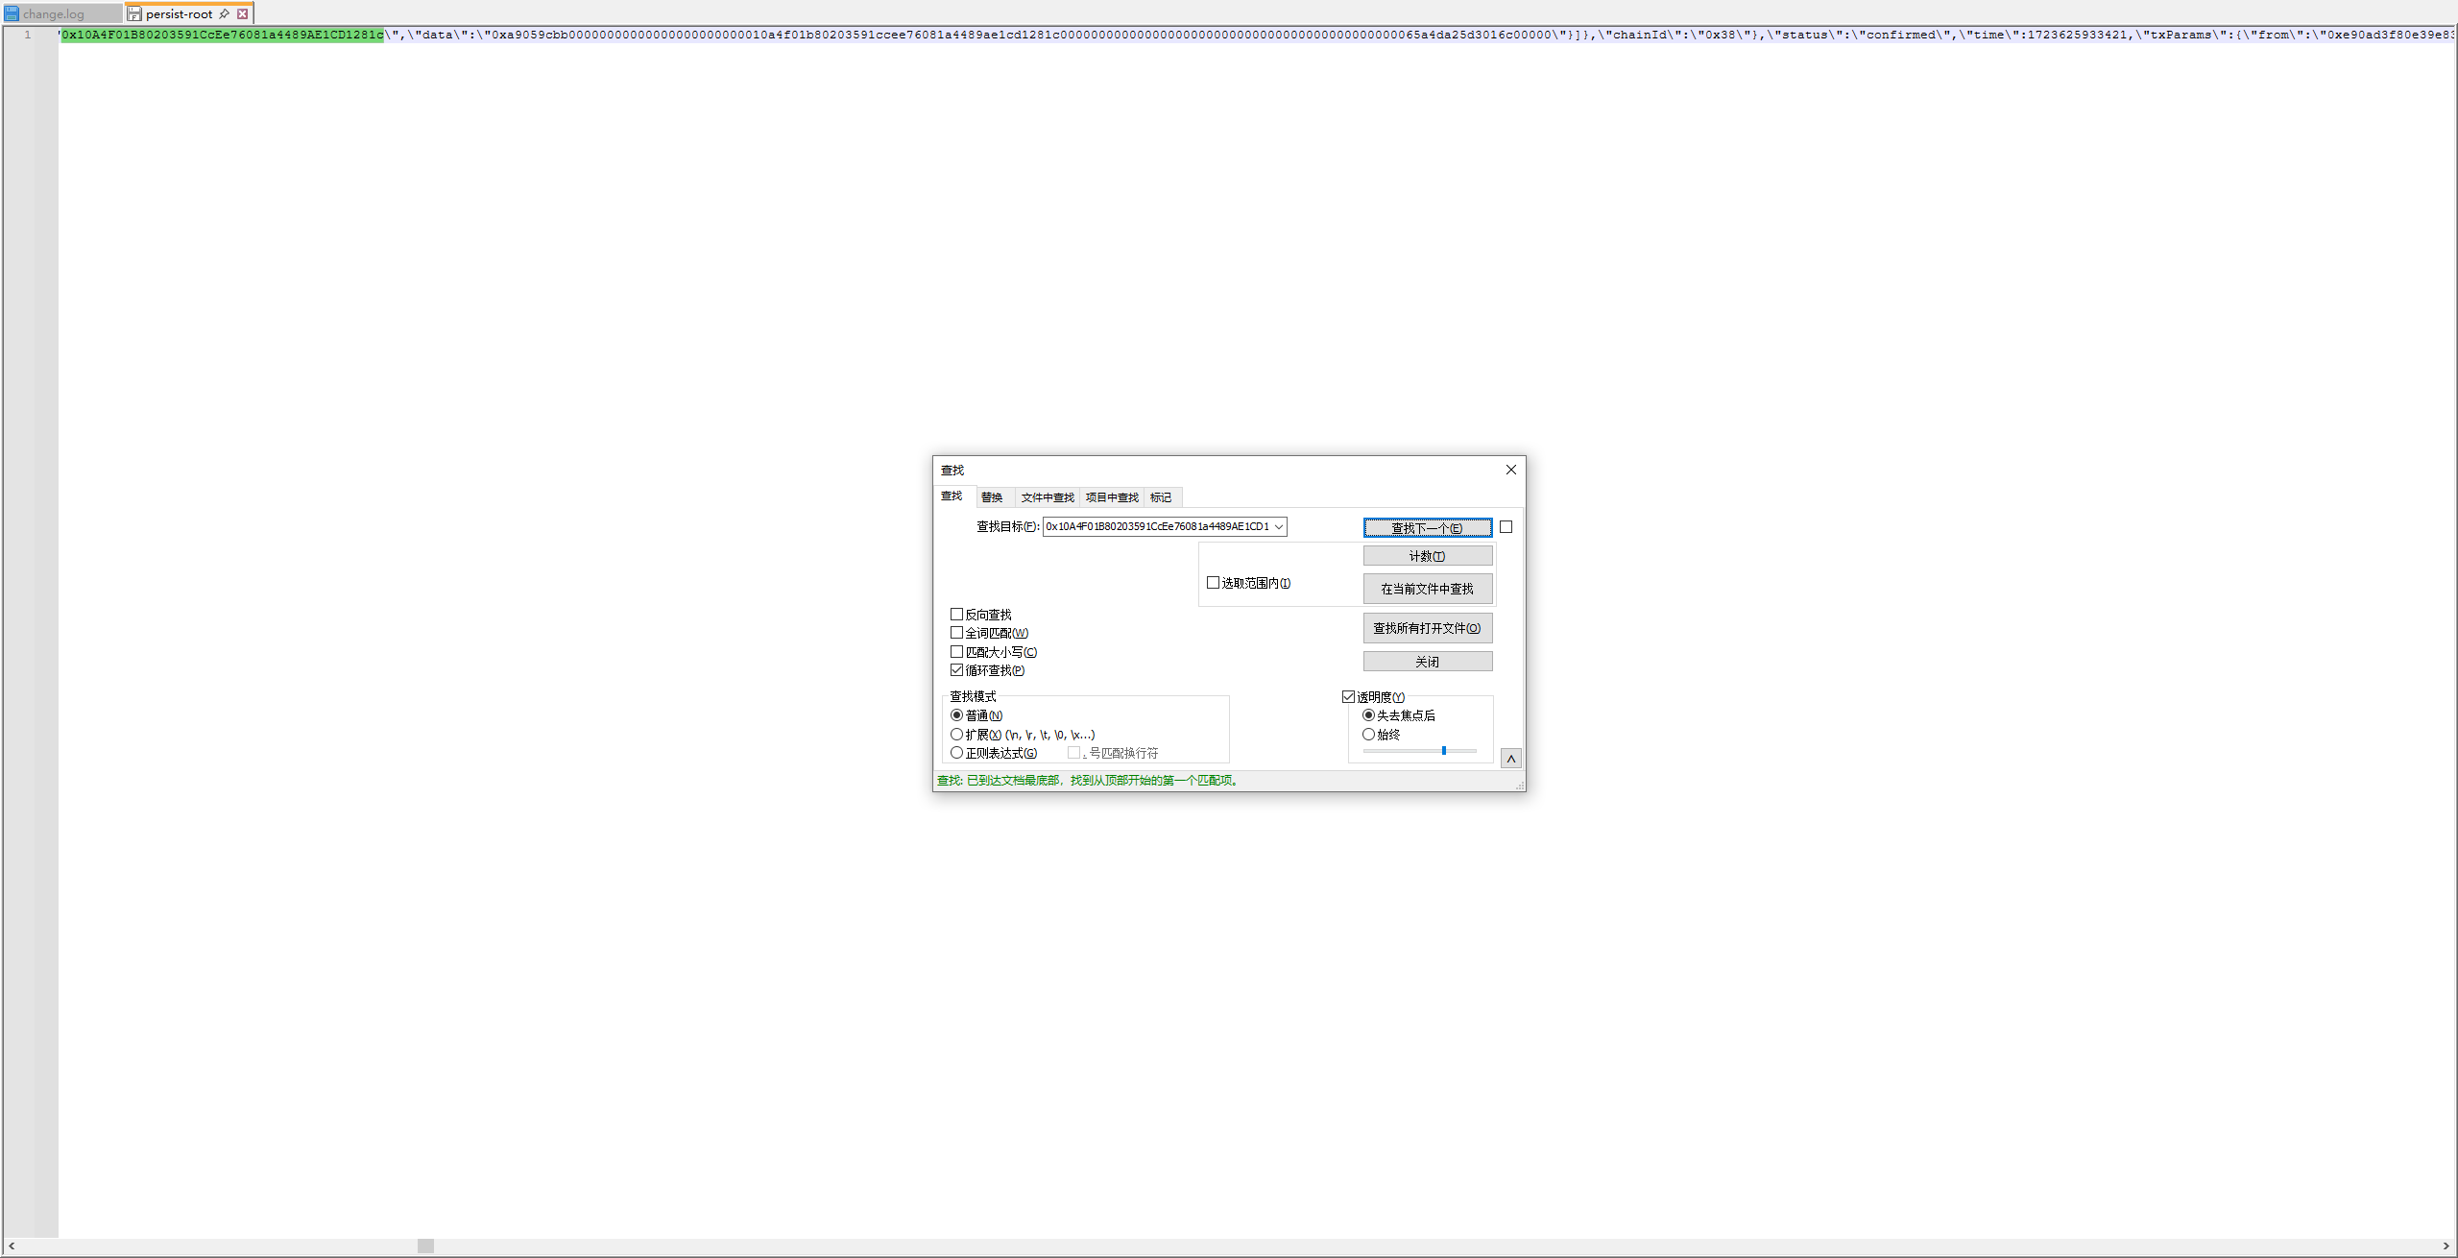Close the persist-root tab with red X
Viewport: 2458px width, 1258px height.
243,13
